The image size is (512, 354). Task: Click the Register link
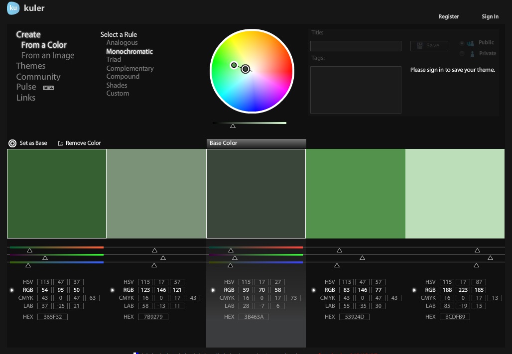[449, 16]
